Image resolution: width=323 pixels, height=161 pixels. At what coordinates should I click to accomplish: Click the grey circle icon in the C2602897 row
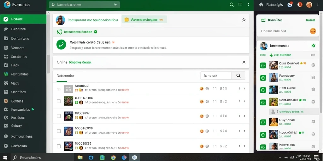pyautogui.click(x=207, y=116)
